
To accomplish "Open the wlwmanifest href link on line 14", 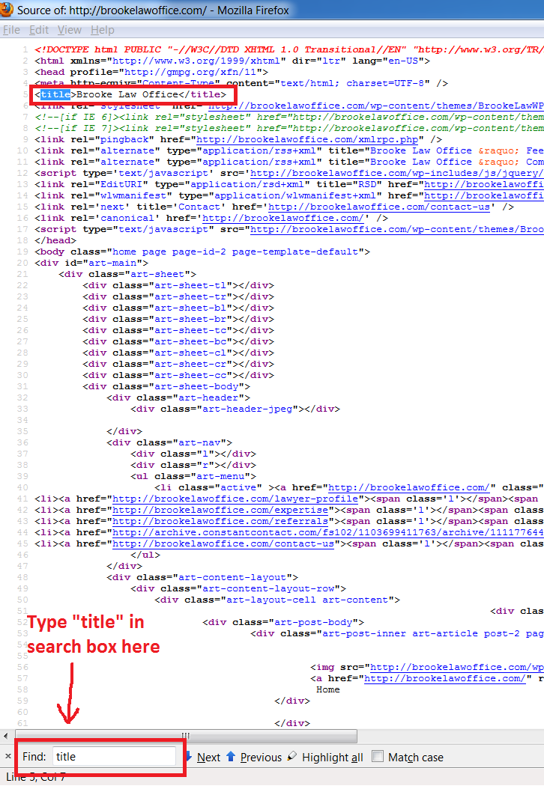I will pyautogui.click(x=484, y=195).
